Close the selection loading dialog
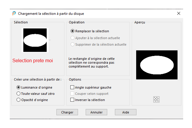The image size is (192, 128). pyautogui.click(x=179, y=13)
